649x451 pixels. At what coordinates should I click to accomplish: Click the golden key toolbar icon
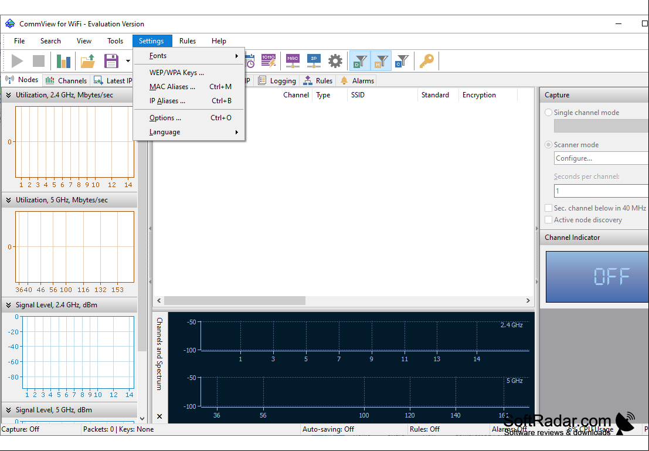click(427, 62)
